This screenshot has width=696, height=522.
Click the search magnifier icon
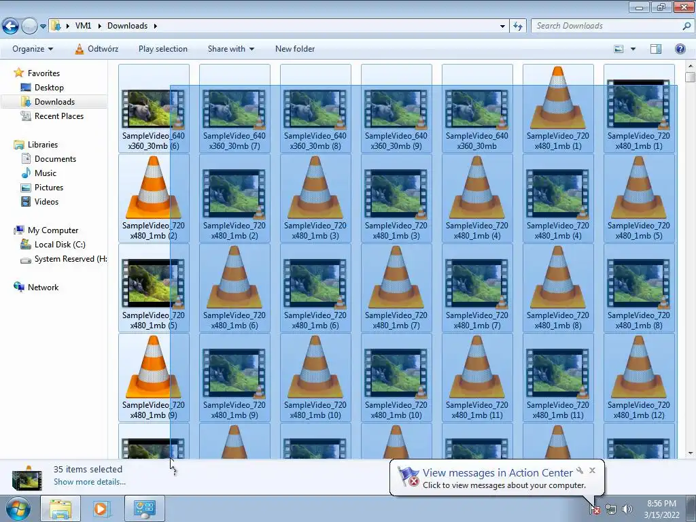pos(686,26)
